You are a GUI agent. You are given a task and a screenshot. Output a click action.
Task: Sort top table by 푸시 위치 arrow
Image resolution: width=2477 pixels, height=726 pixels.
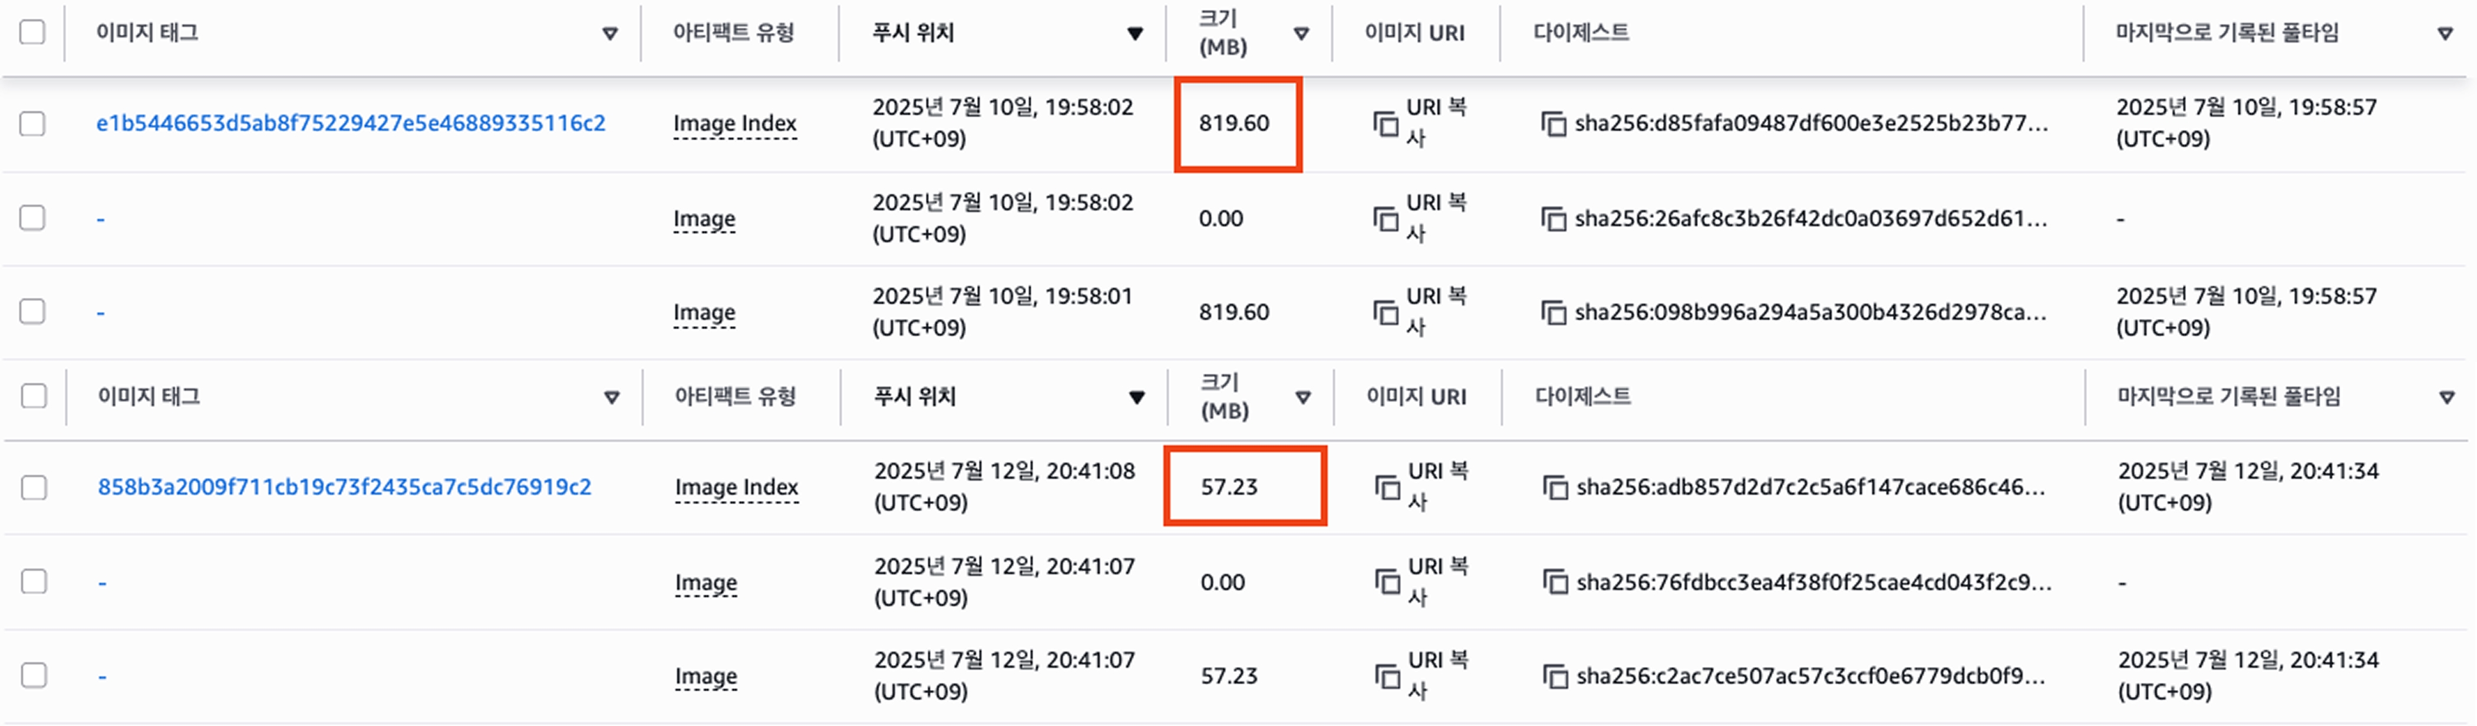click(1134, 34)
